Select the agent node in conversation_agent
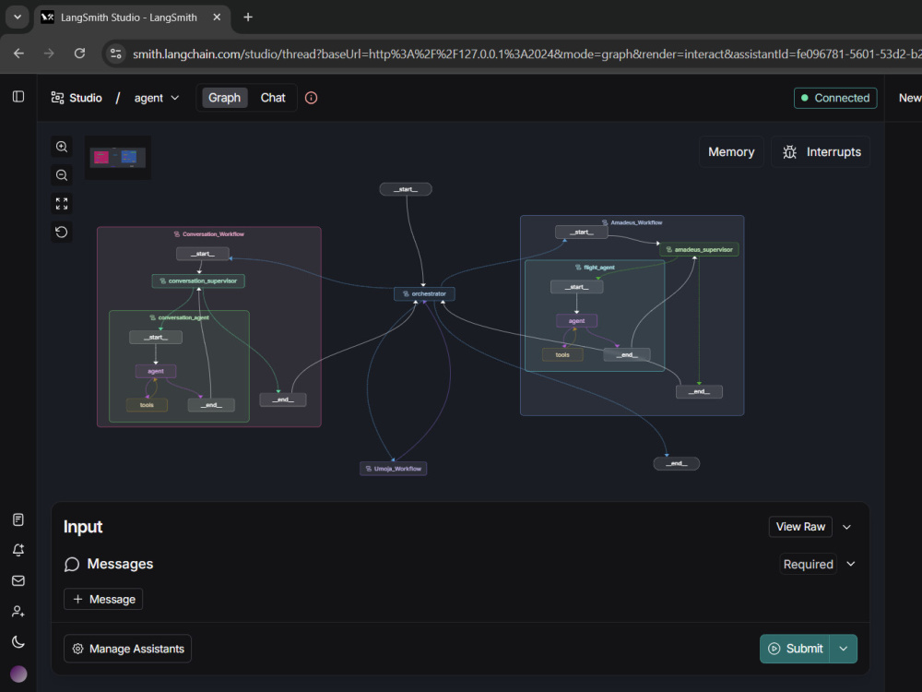This screenshot has width=922, height=692. [156, 371]
